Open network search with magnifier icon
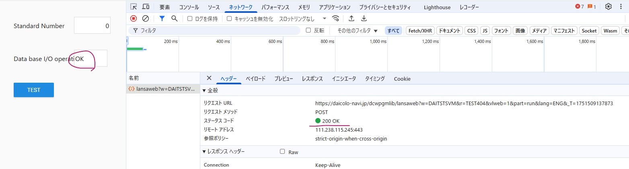Screen dimensions: 629x169 coord(174,18)
